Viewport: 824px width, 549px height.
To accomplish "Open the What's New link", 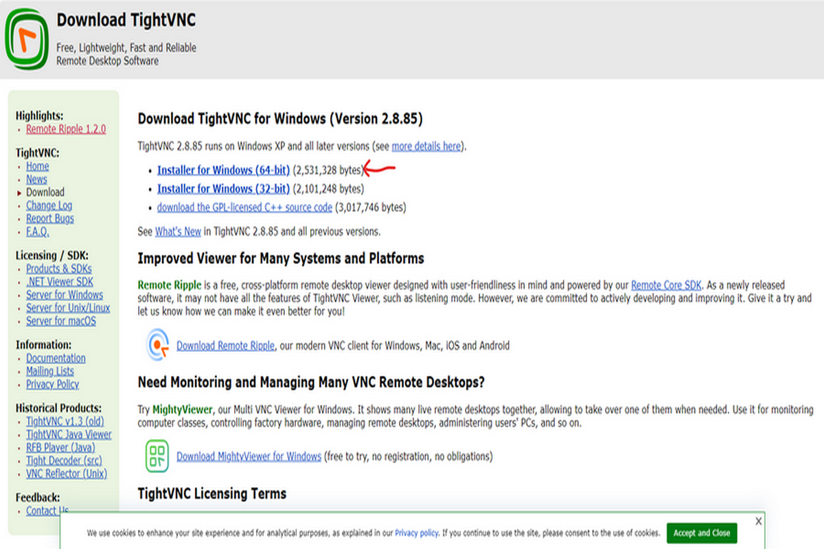I will [178, 232].
